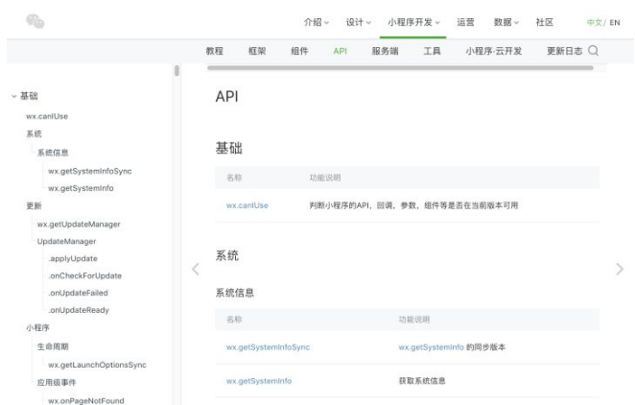Click the 系统信息 heading in the content area

tap(235, 293)
